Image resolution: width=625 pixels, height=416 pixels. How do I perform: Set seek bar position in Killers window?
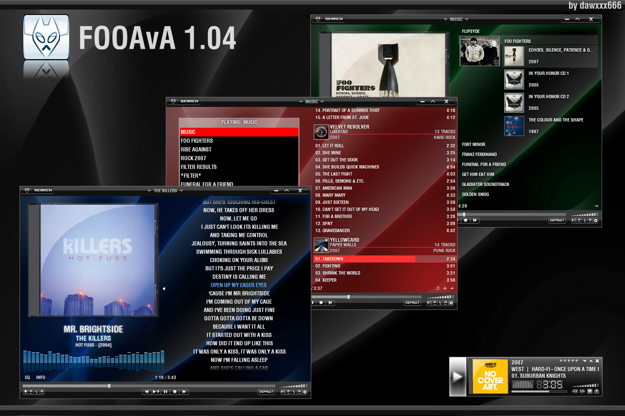149,386
